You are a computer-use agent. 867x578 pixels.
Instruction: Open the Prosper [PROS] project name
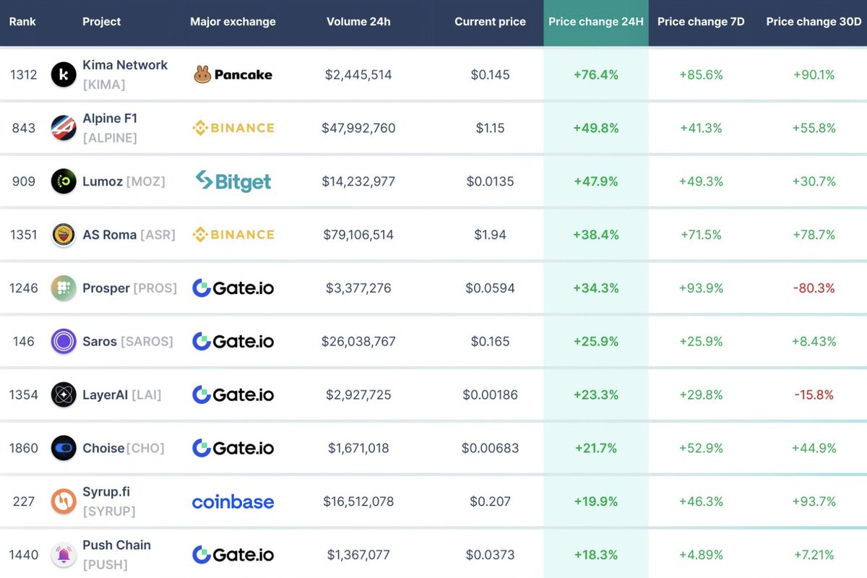(129, 288)
